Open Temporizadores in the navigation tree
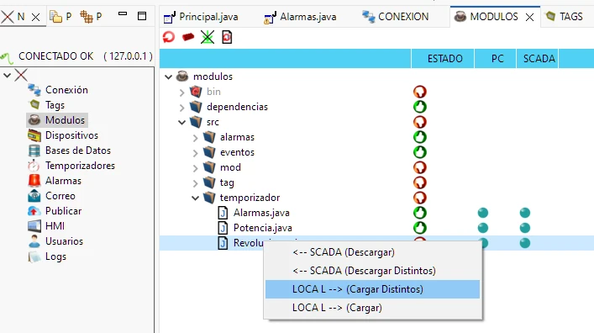Viewport: 594px width, 333px height. click(80, 166)
